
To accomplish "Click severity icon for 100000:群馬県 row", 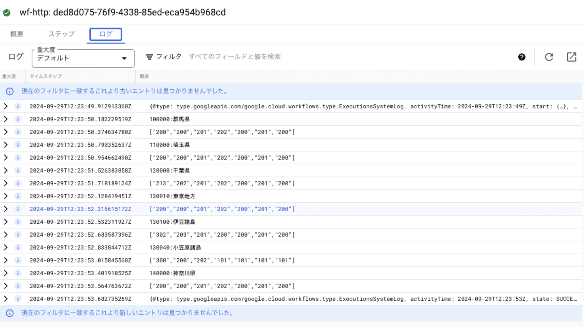I will (x=18, y=119).
